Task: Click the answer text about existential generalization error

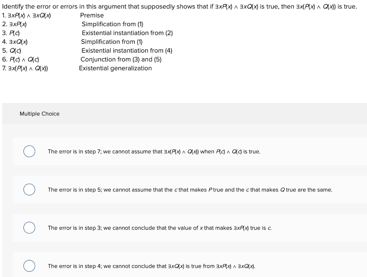Action: [154, 151]
